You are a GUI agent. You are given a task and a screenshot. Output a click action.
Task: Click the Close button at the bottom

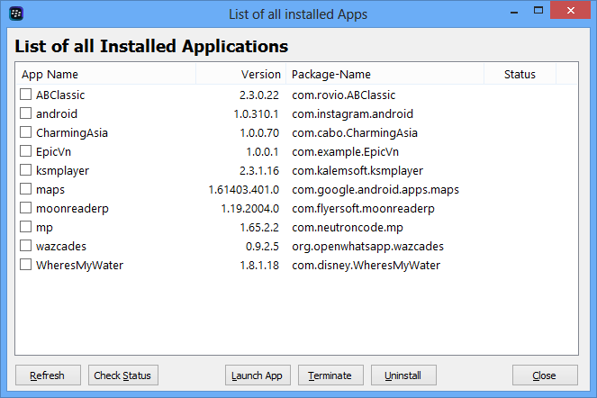pyautogui.click(x=545, y=375)
